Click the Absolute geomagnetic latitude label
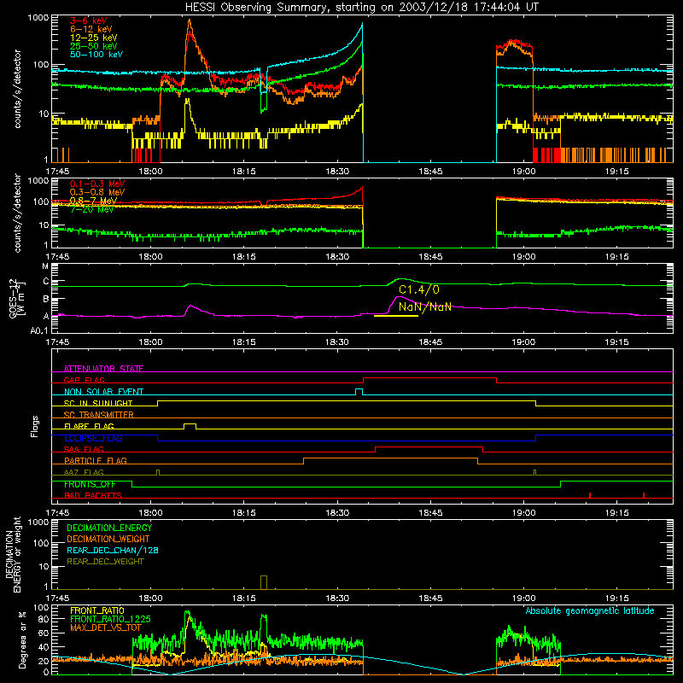683x683 pixels. coord(590,611)
